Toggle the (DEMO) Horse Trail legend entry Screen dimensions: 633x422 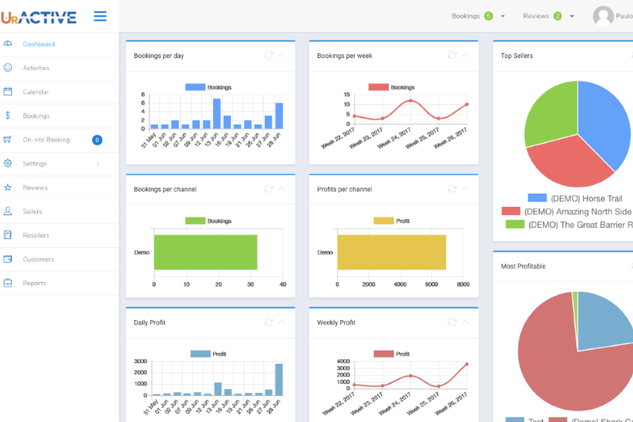tap(575, 198)
